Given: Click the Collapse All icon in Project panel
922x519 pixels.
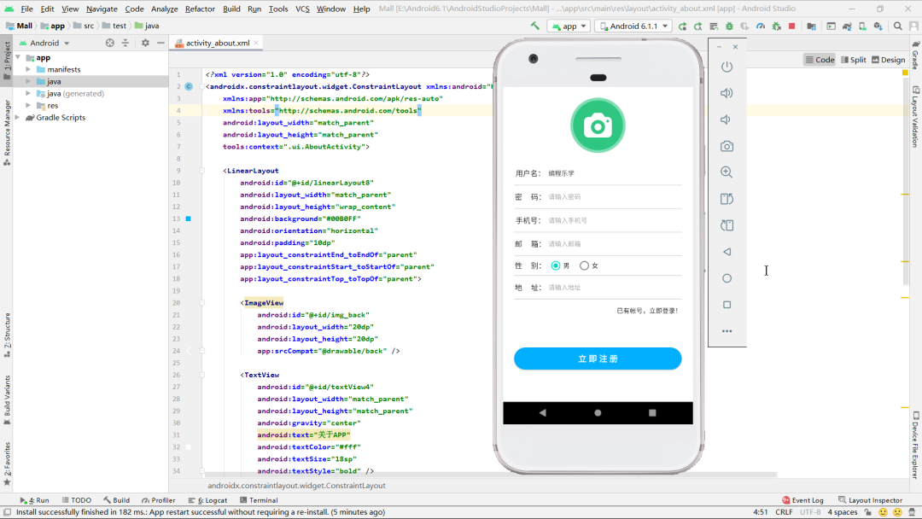Looking at the screenshot, I should click(x=125, y=43).
